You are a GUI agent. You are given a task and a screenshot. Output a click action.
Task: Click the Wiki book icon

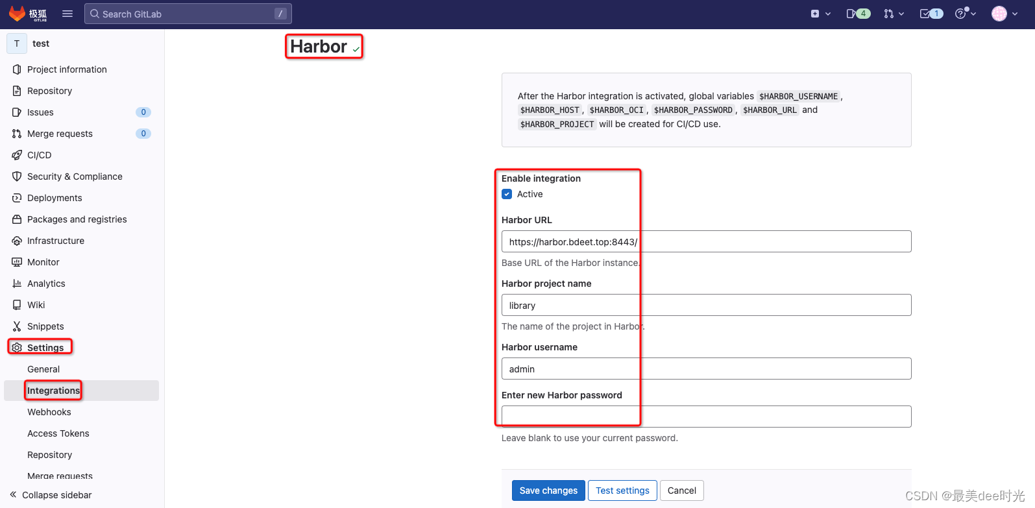coord(17,305)
